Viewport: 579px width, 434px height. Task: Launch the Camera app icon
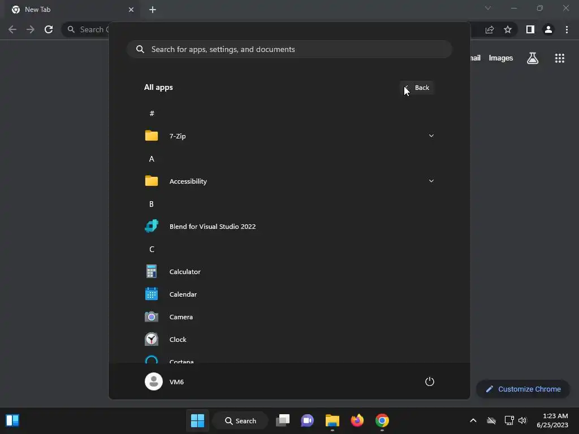tap(152, 316)
